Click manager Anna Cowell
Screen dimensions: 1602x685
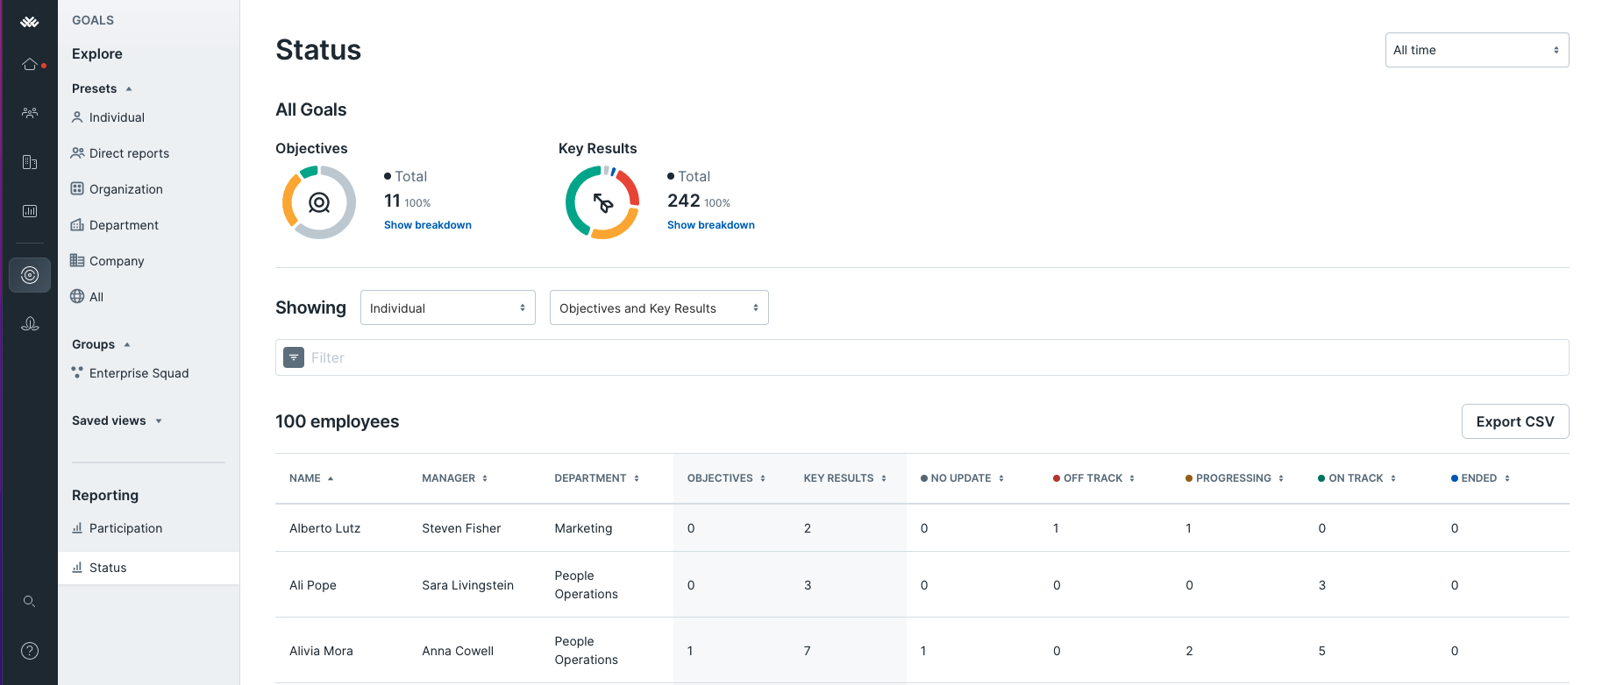[458, 651]
